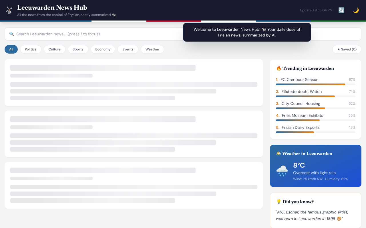Image resolution: width=366 pixels, height=228 pixels.
Task: Select the All category filter
Action: [x=11, y=49]
